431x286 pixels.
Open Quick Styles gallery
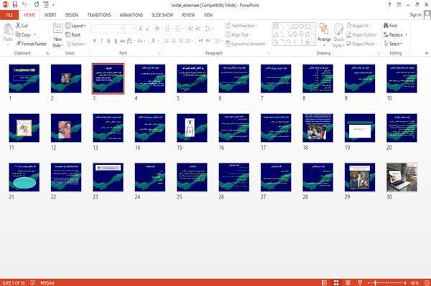pos(338,36)
